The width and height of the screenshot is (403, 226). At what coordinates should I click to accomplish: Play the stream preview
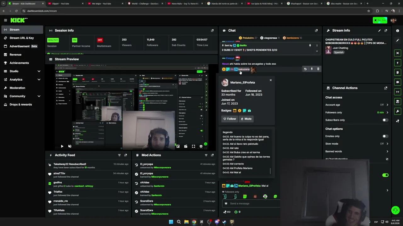click(62, 146)
